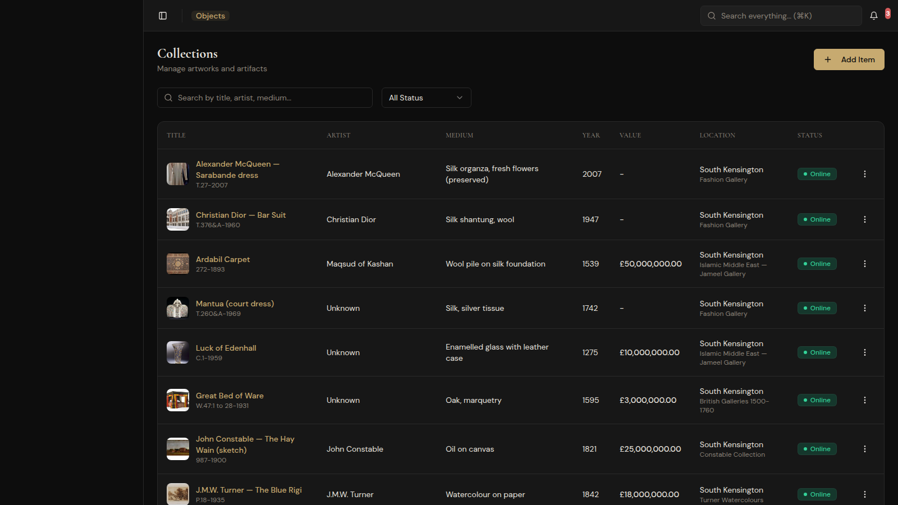898x505 pixels.
Task: Open the Alexander McQueen Sarabande dress record
Action: [x=237, y=169]
